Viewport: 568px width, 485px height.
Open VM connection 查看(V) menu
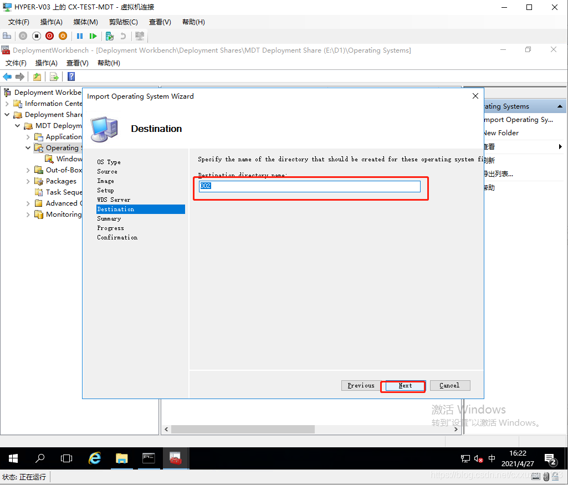[x=160, y=22]
